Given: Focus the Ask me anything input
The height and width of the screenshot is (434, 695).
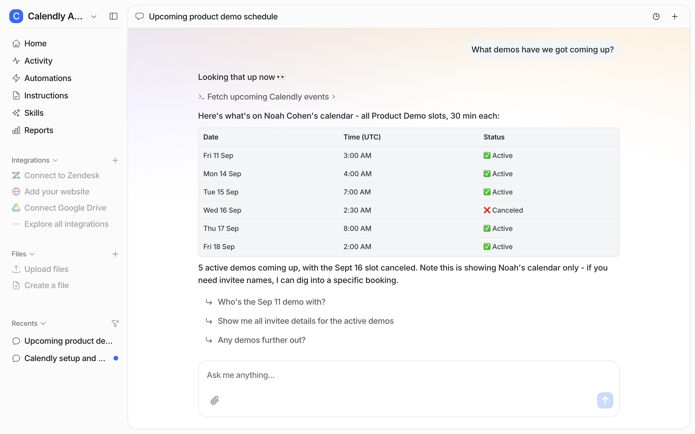Looking at the screenshot, I should [x=409, y=375].
